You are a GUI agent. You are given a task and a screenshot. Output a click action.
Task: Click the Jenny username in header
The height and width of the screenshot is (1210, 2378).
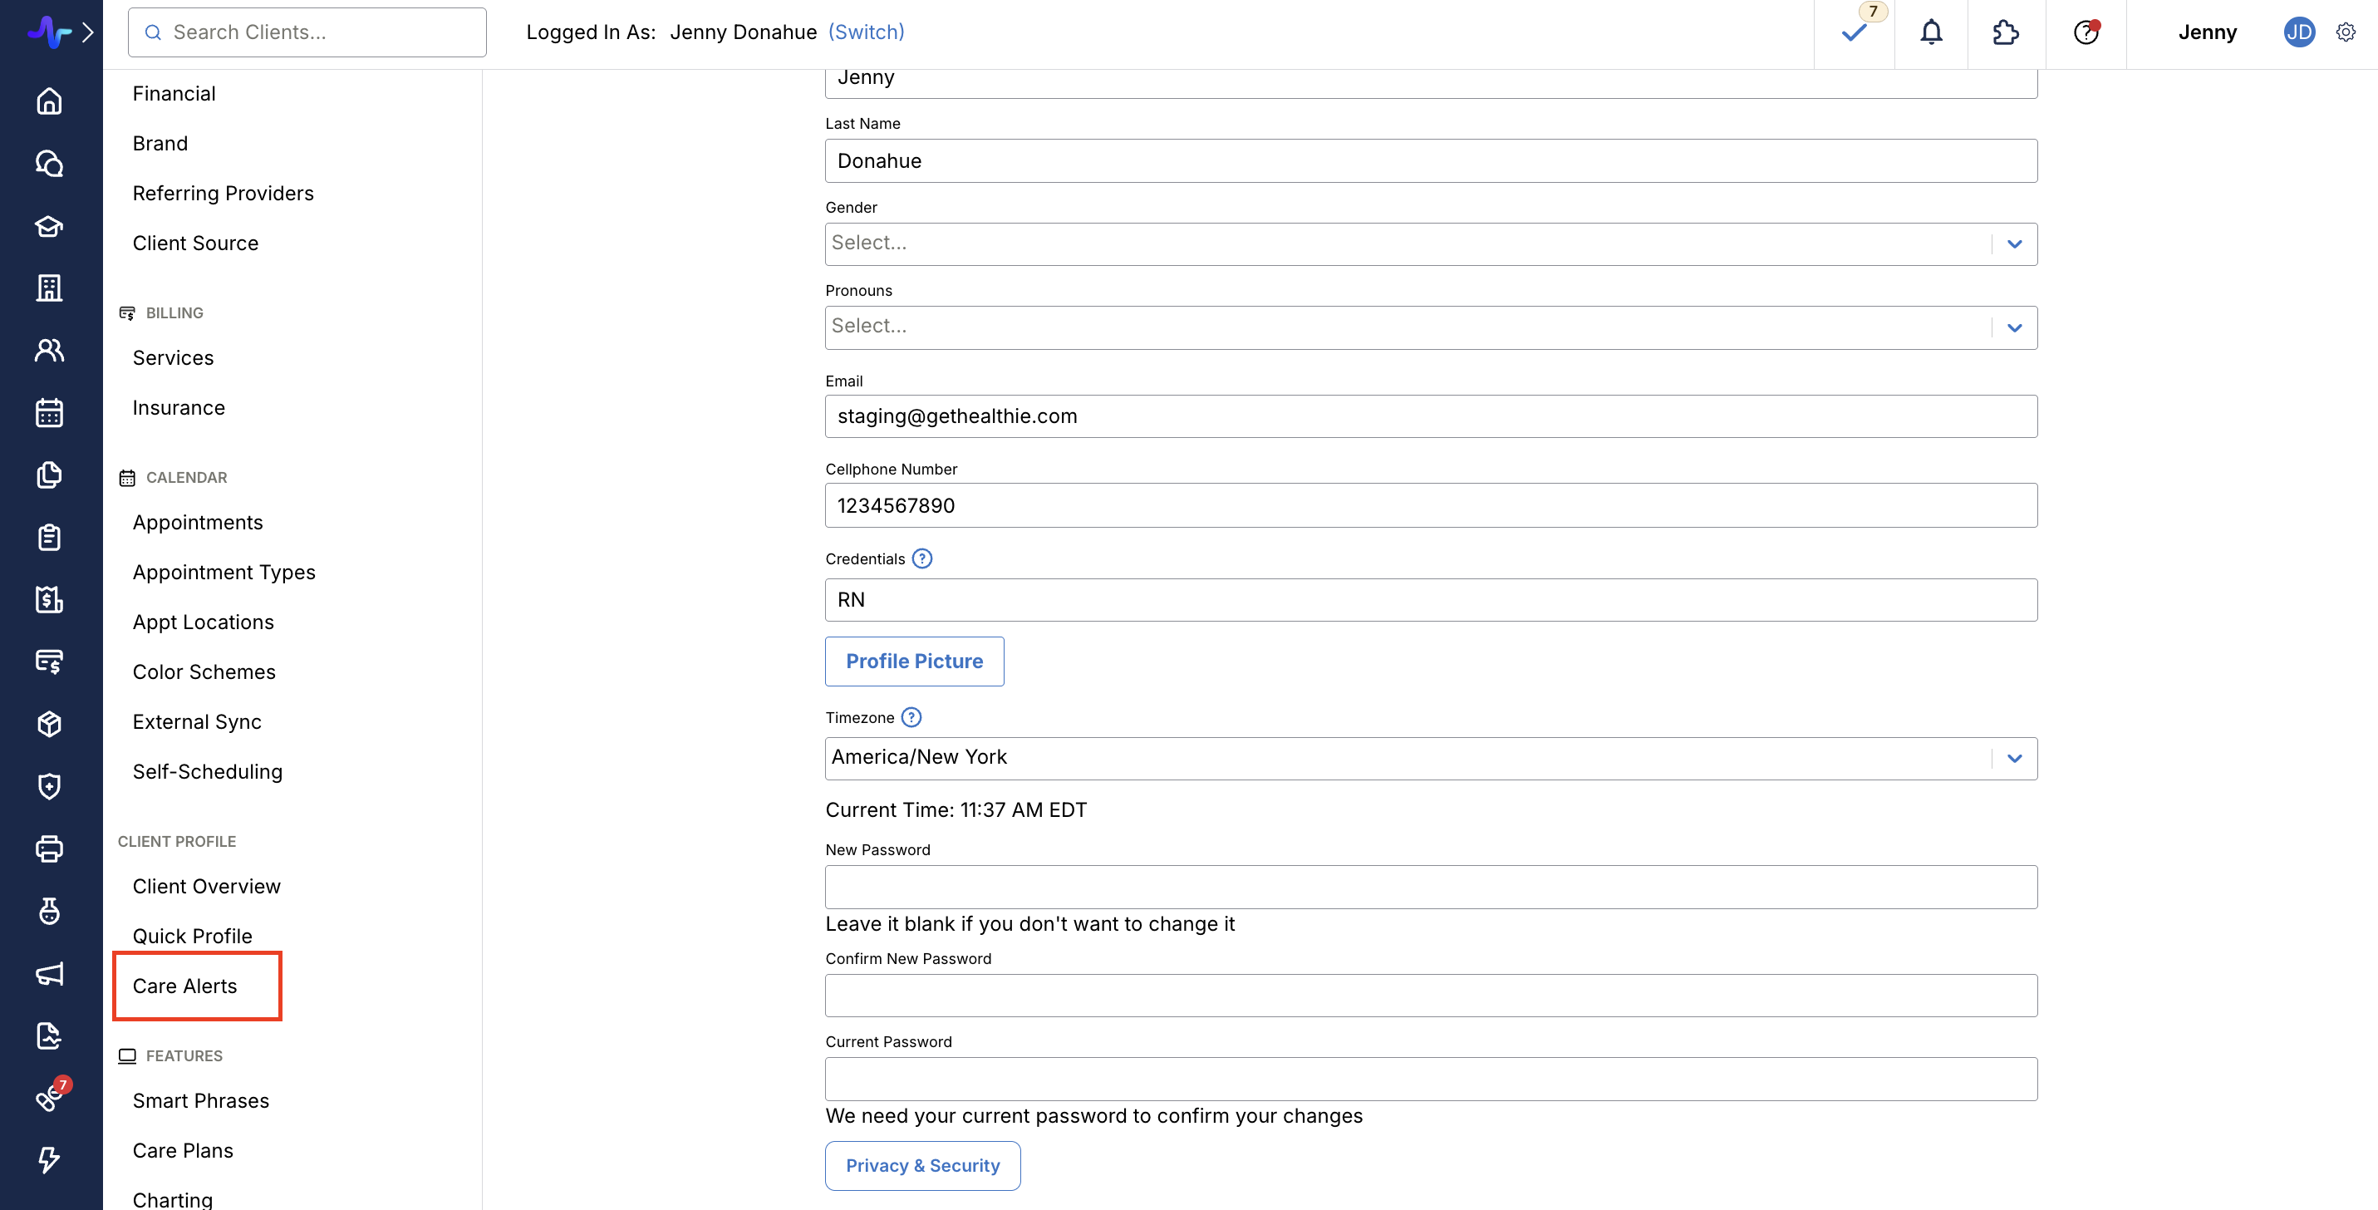[2206, 32]
